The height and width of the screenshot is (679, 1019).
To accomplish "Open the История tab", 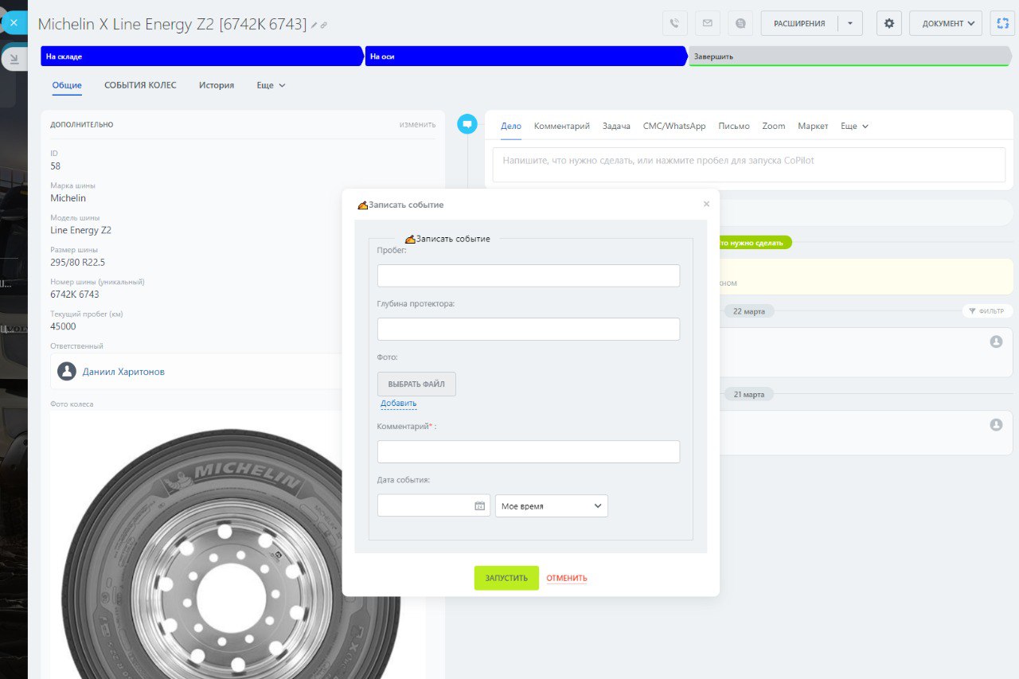I will tap(217, 85).
